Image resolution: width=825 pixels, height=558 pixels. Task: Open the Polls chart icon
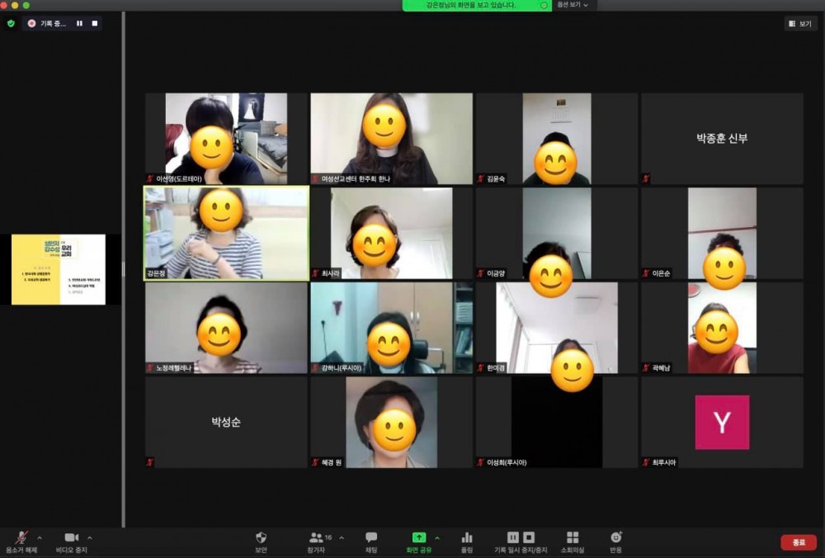[467, 537]
